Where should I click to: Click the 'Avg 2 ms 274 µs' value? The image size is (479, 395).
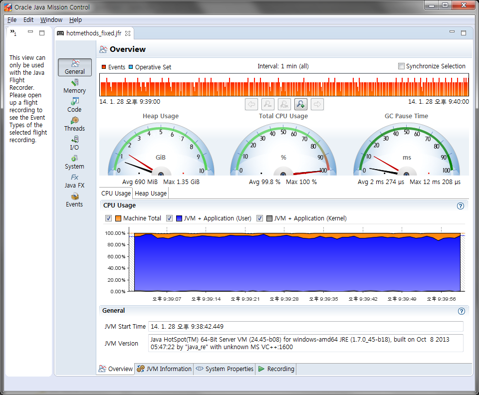click(381, 182)
